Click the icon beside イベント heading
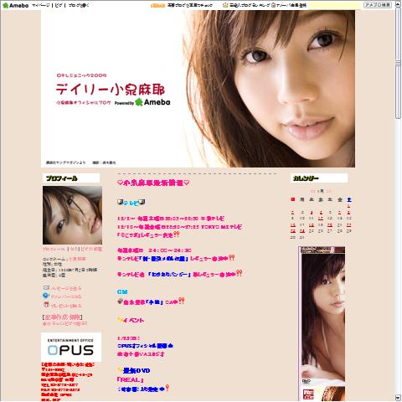The image size is (402, 402). tap(120, 319)
